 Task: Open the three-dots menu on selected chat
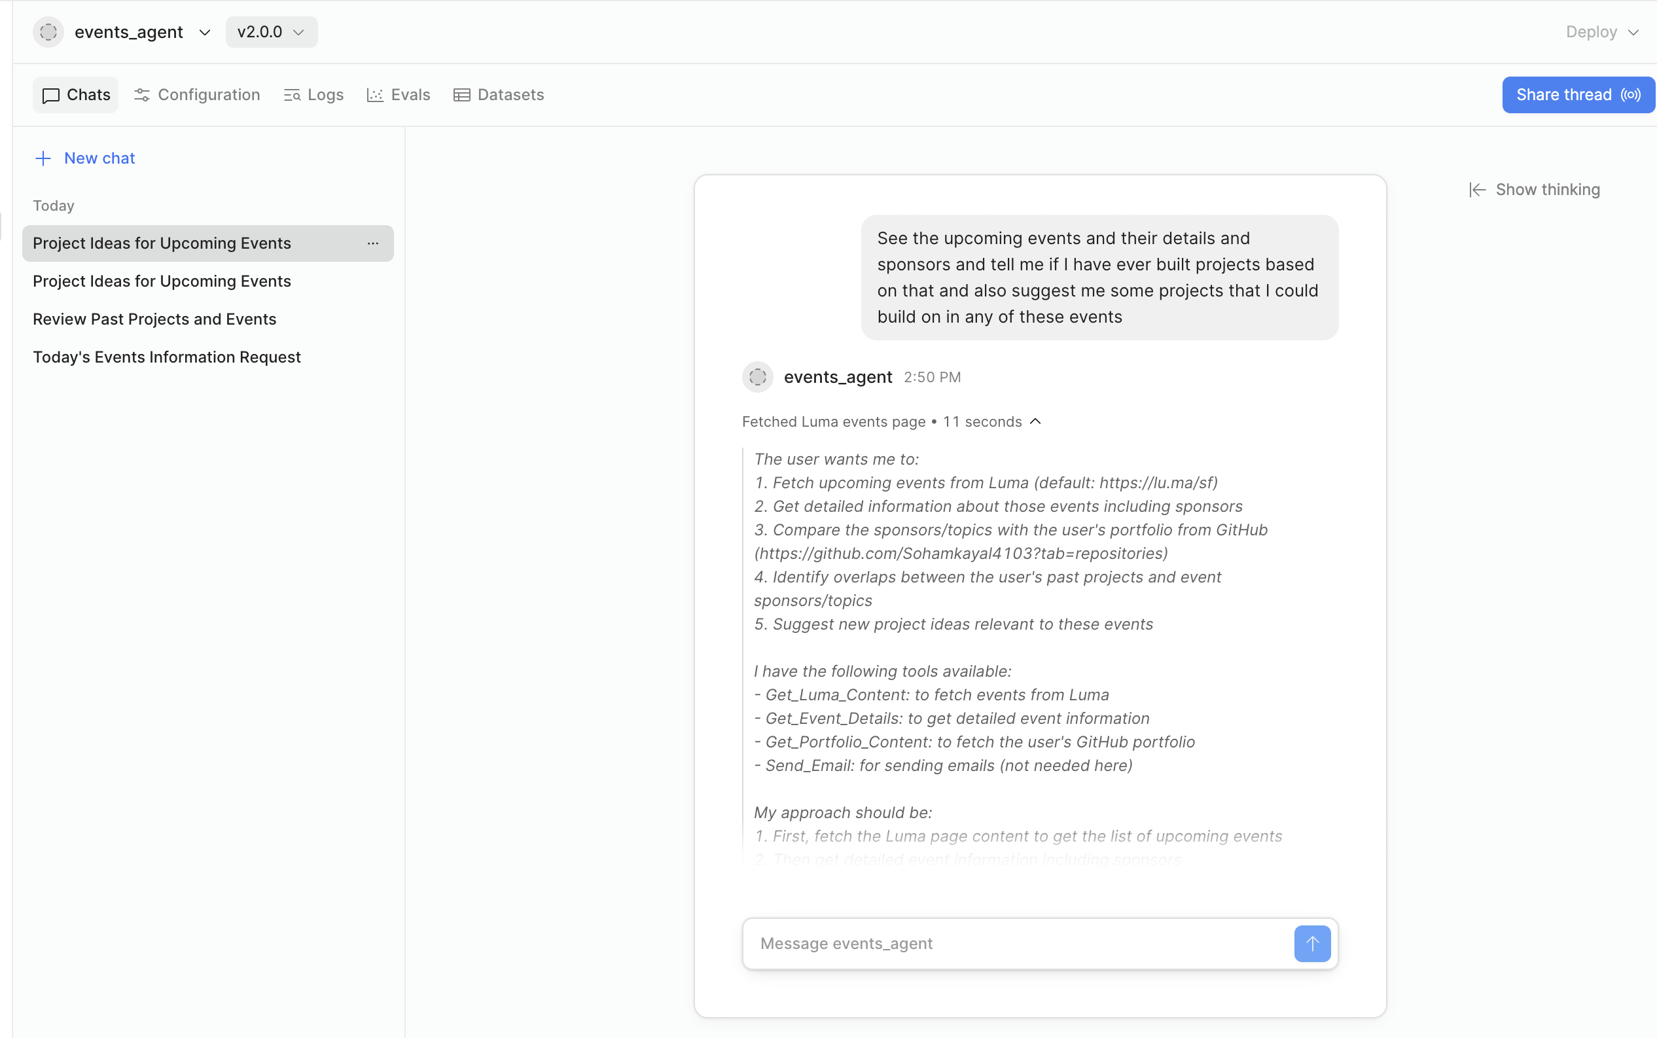pyautogui.click(x=373, y=243)
